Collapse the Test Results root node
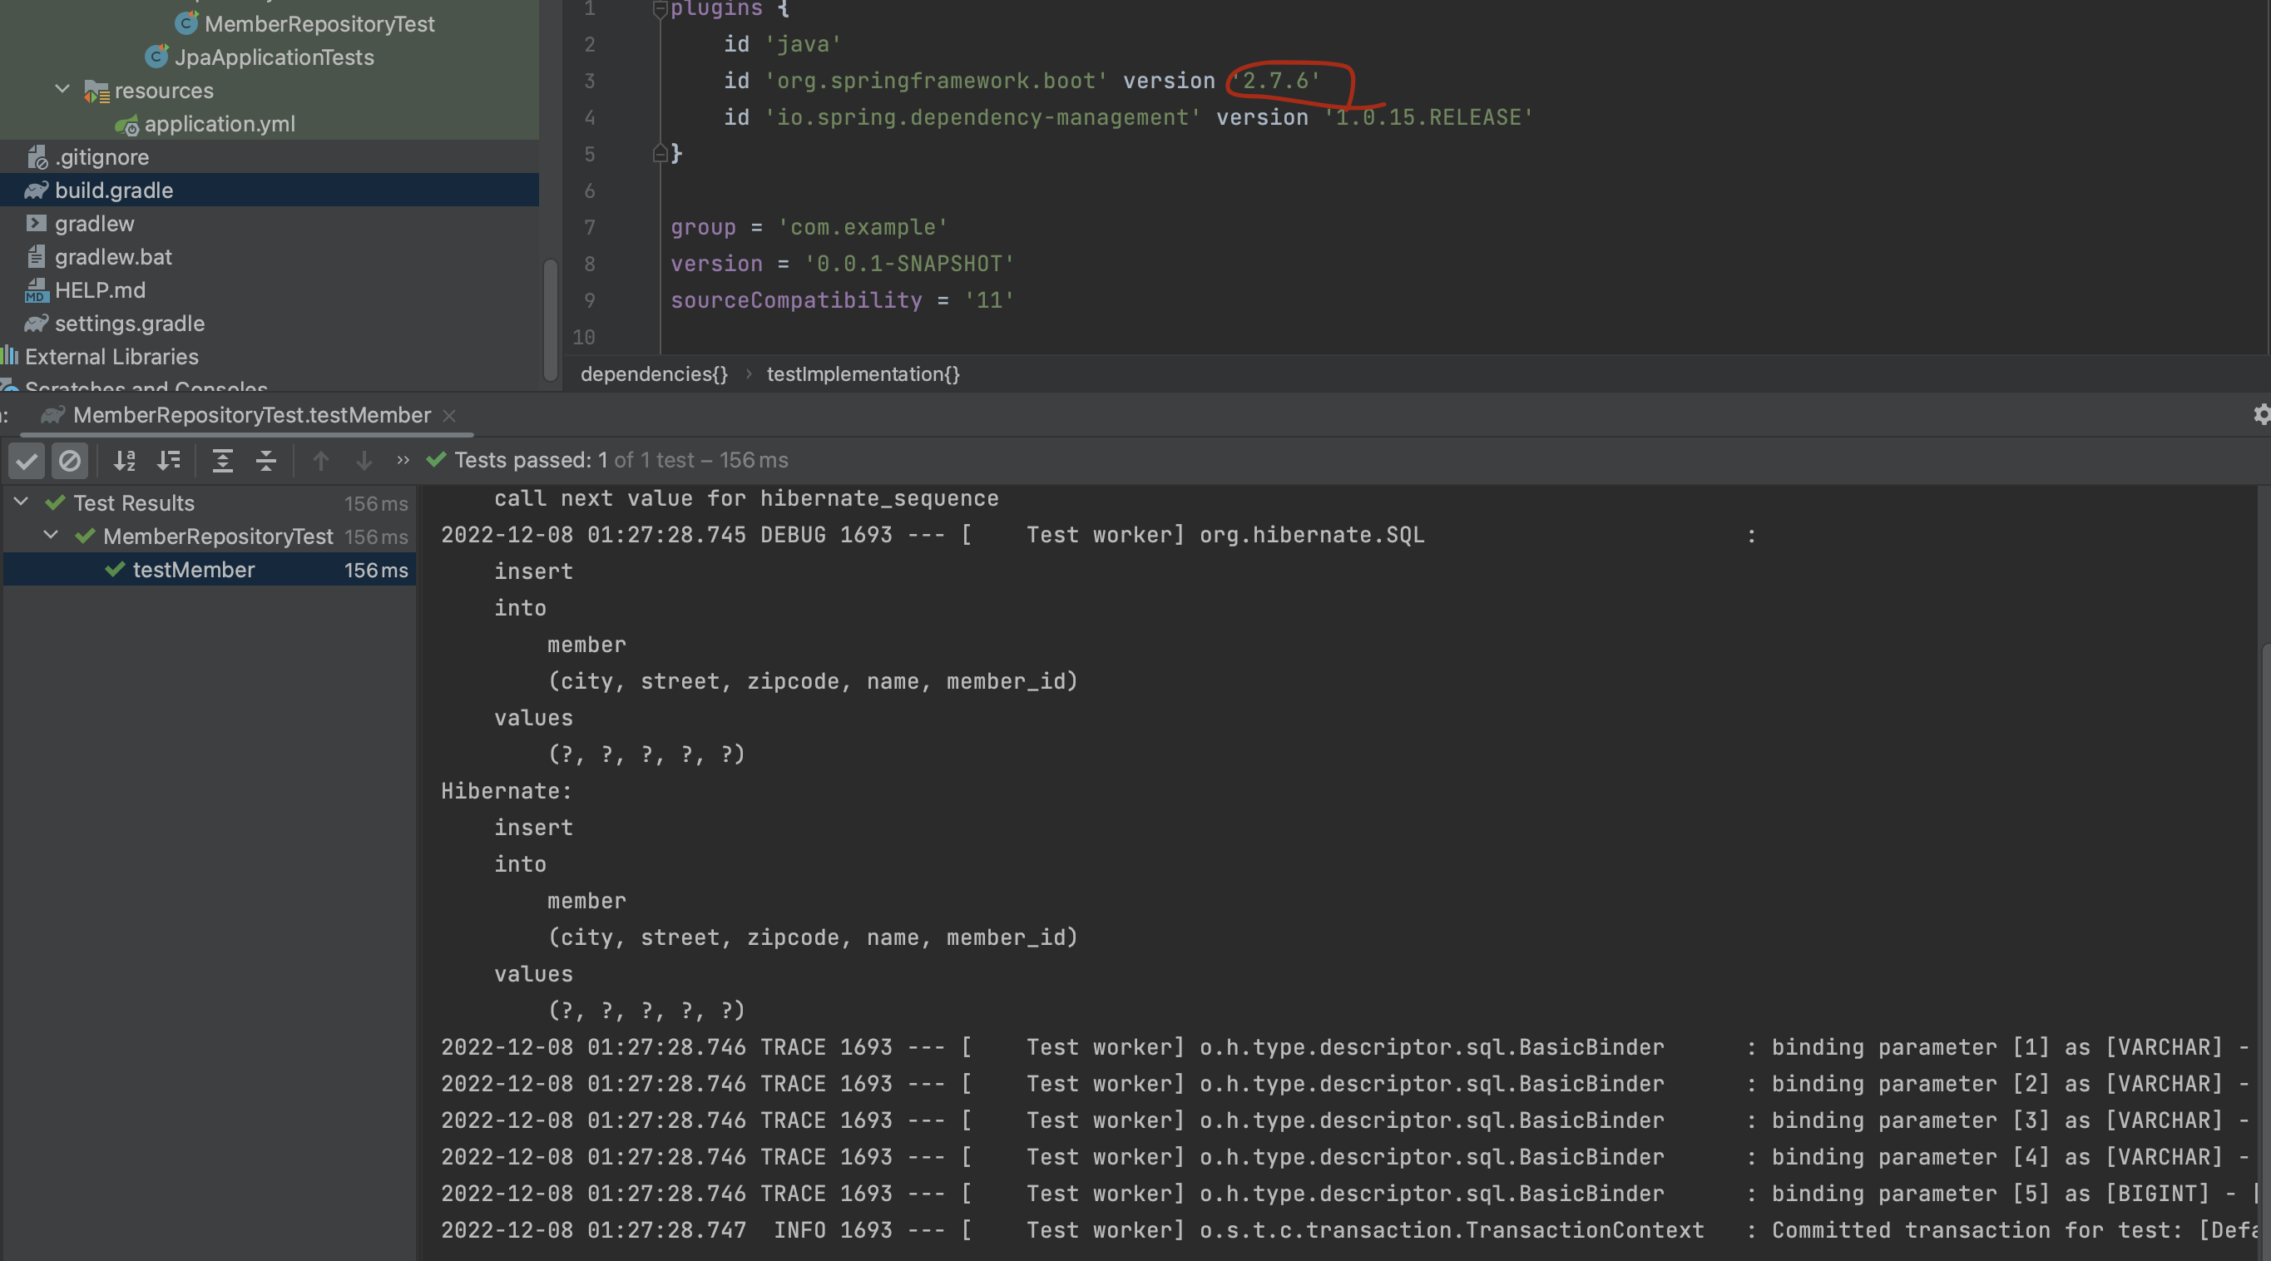This screenshot has height=1261, width=2271. coord(21,502)
